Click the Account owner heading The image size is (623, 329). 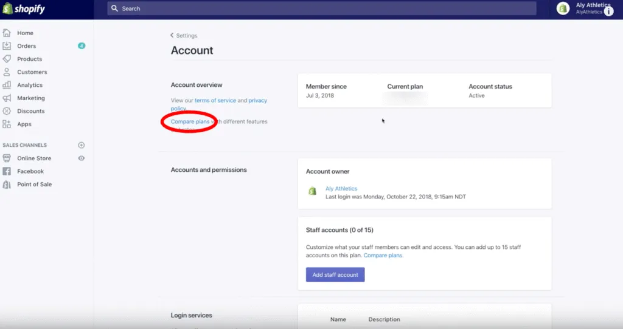(328, 171)
